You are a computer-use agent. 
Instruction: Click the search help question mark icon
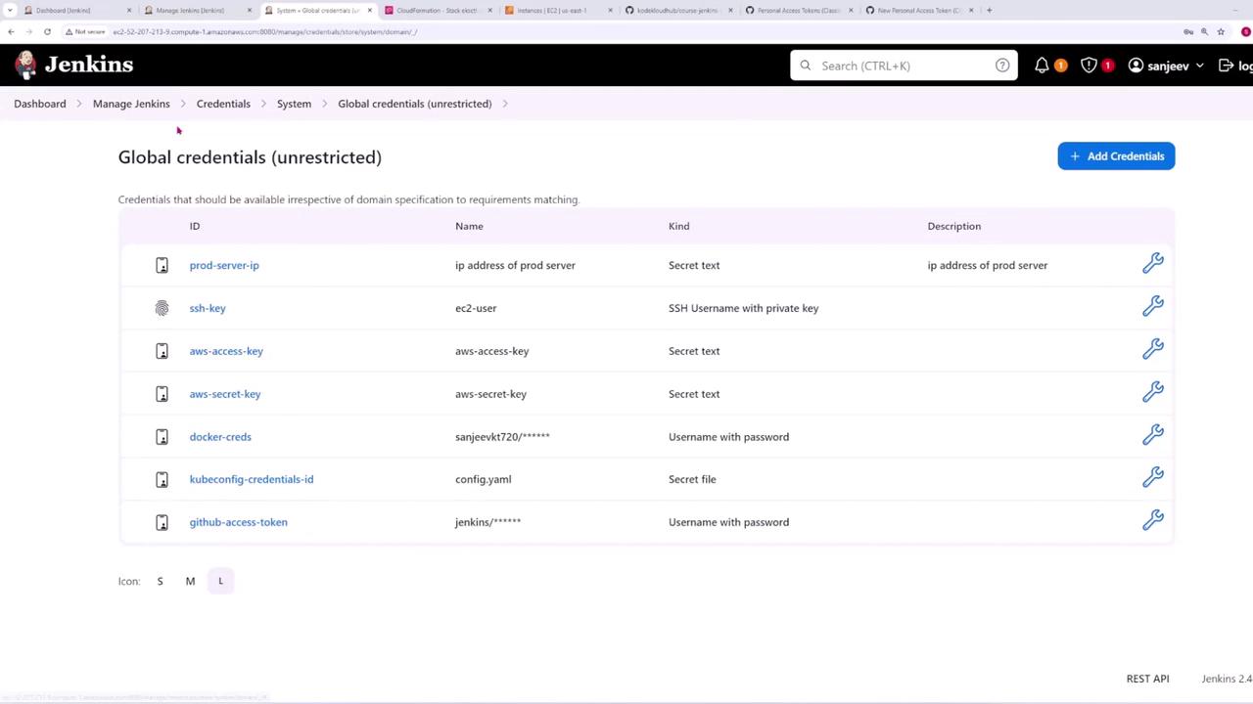(x=1002, y=66)
